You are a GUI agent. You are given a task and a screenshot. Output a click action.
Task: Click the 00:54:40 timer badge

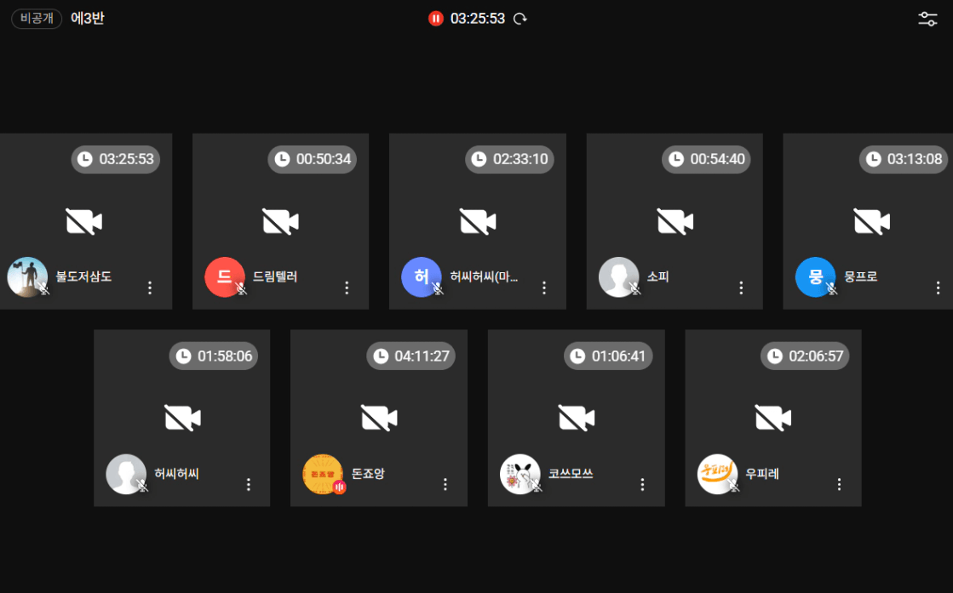pos(706,160)
